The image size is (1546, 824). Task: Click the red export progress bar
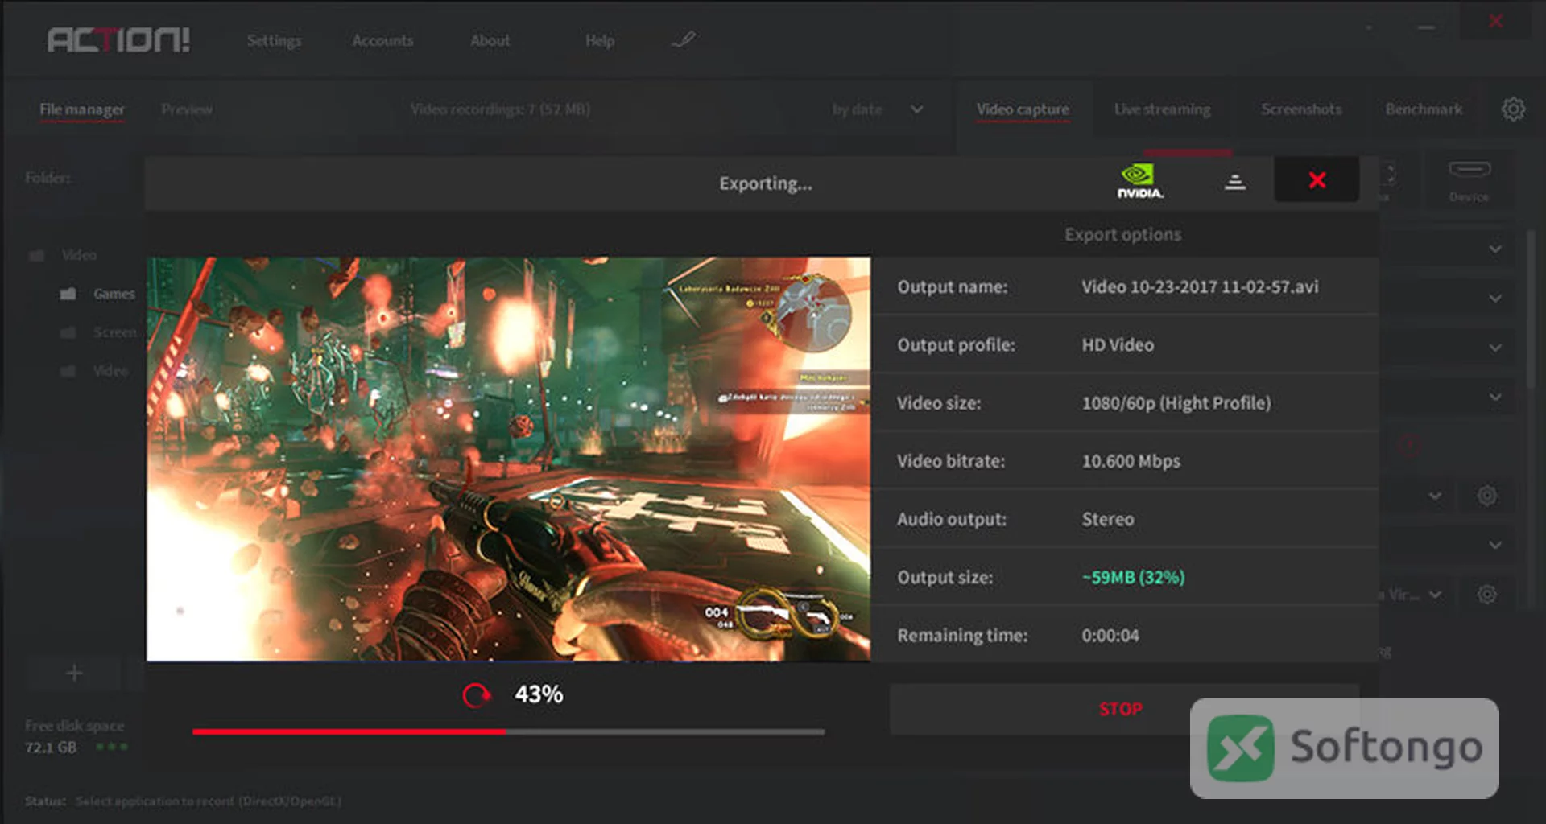point(508,731)
